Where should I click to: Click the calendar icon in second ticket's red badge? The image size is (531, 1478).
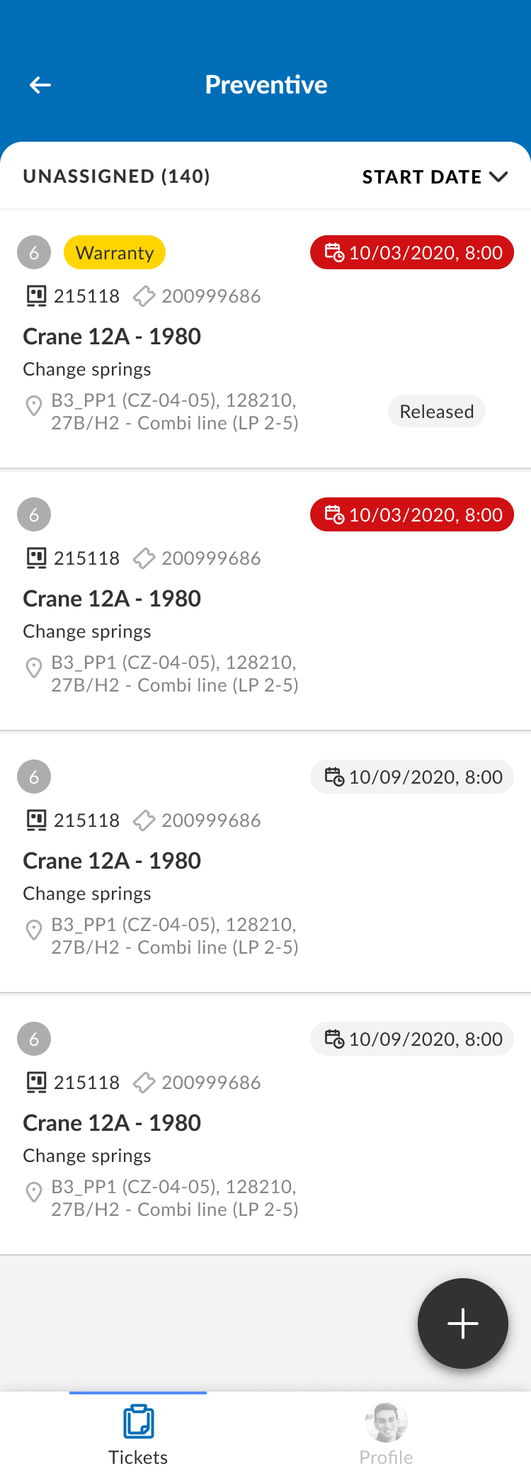[x=334, y=514]
